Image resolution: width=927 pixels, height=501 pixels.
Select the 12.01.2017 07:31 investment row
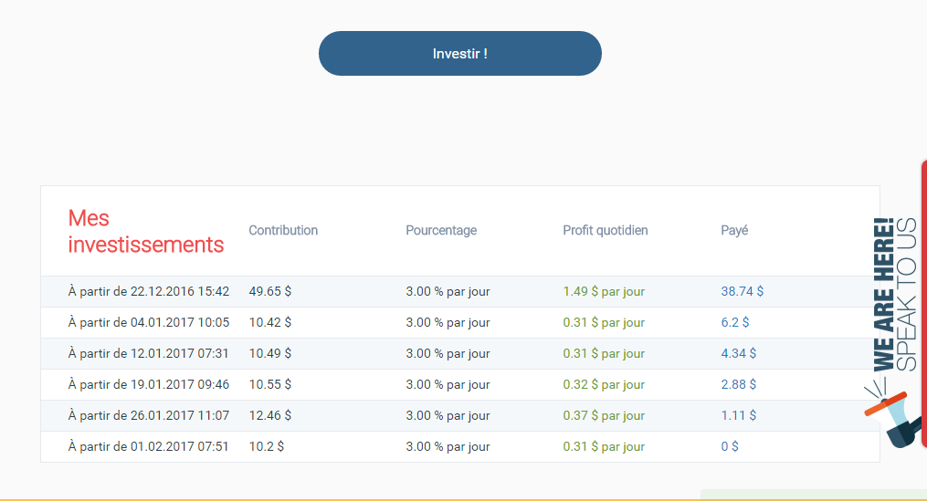(460, 353)
